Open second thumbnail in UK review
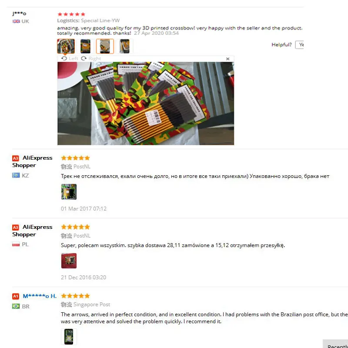The image size is (348, 348). (x=85, y=46)
